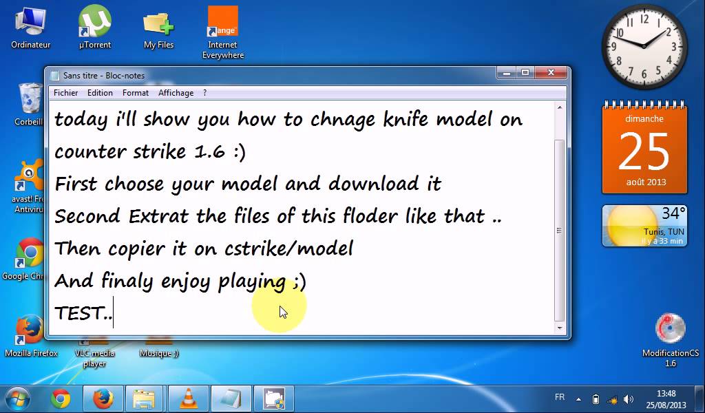705x413 pixels.
Task: Place cursor in the 'TEST..' line
Action: pos(83,313)
